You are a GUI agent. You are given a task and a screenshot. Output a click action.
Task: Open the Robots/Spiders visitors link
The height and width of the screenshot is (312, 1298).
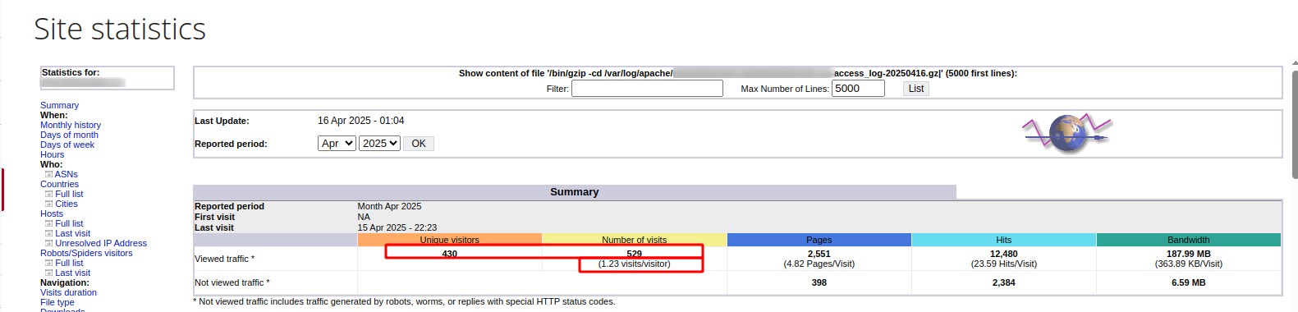pyautogui.click(x=86, y=253)
